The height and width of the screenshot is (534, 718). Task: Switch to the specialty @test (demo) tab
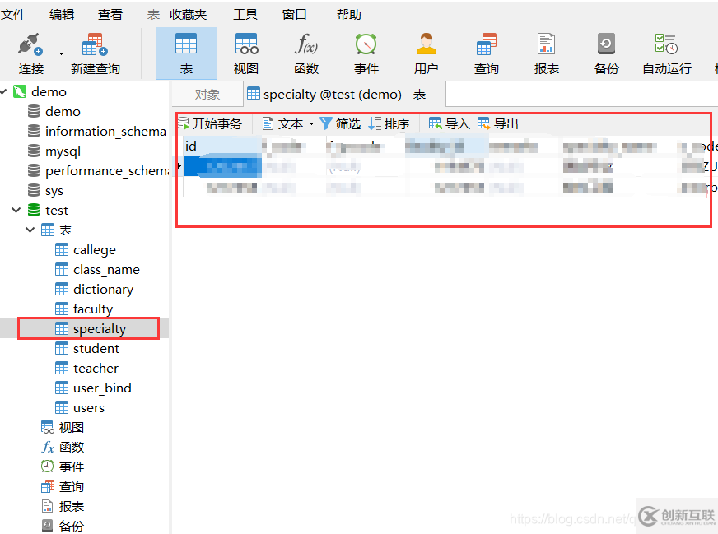344,95
